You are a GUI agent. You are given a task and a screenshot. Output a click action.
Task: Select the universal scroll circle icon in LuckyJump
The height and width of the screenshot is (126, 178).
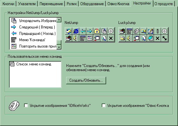click(x=164, y=31)
